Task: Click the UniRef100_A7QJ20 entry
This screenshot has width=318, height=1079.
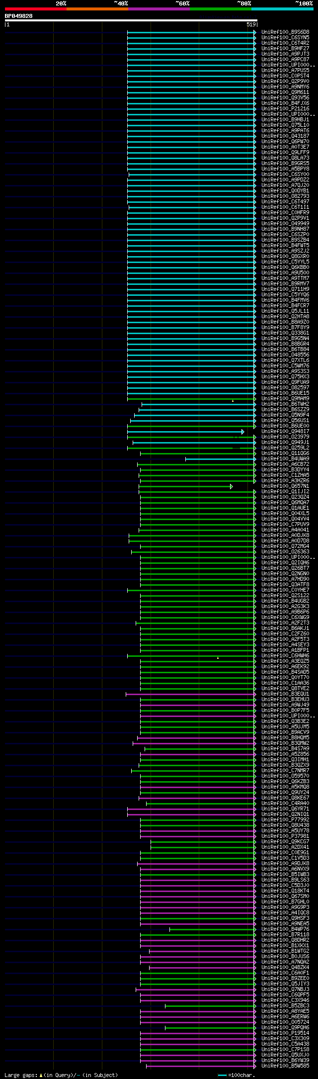Action: pyautogui.click(x=285, y=185)
